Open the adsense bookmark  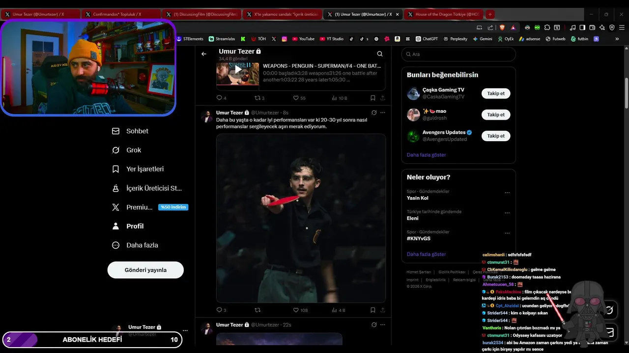point(529,39)
